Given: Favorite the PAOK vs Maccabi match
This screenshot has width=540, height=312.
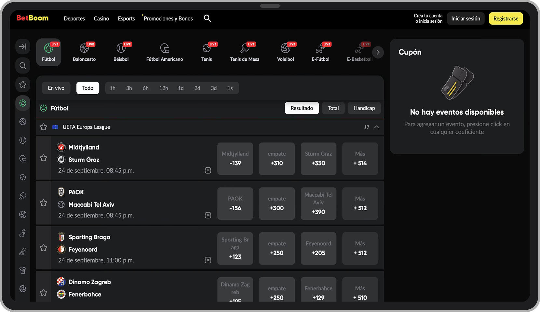Looking at the screenshot, I should click(x=44, y=203).
